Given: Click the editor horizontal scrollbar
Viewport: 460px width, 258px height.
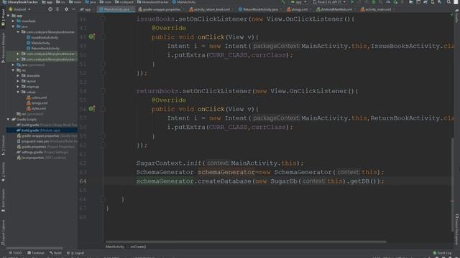Looking at the screenshot, I should coord(246,242).
